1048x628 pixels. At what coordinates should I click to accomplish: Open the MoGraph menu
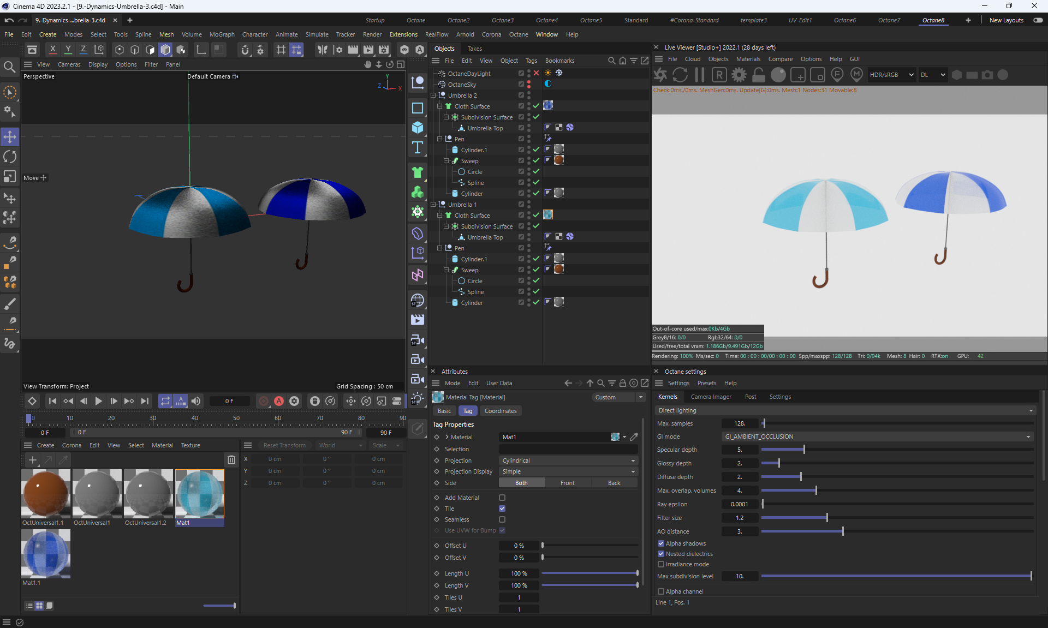tap(222, 34)
